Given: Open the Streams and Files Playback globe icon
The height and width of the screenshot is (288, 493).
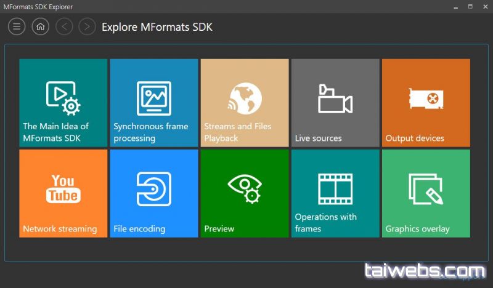Looking at the screenshot, I should [x=245, y=98].
